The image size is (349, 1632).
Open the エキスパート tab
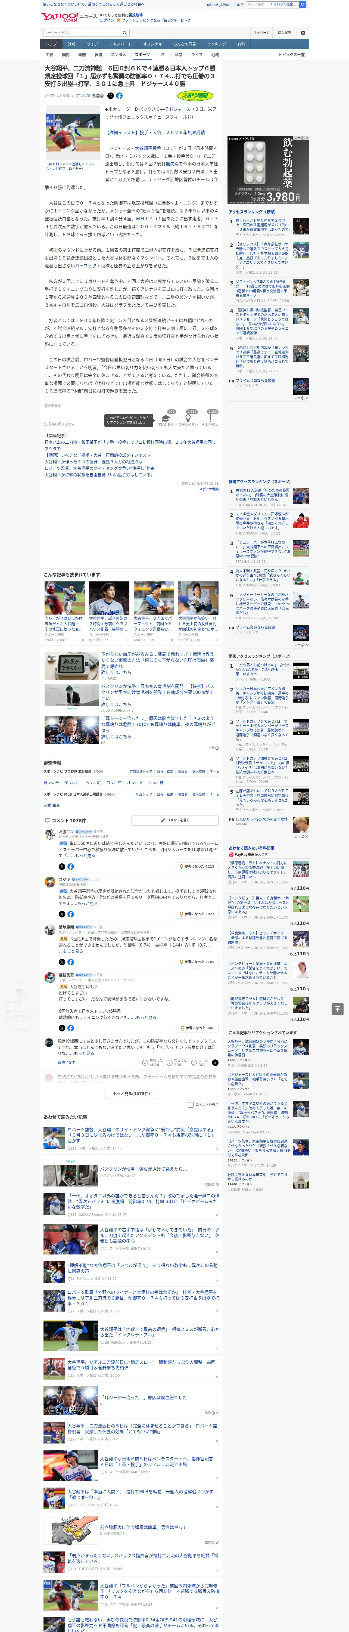(x=120, y=44)
